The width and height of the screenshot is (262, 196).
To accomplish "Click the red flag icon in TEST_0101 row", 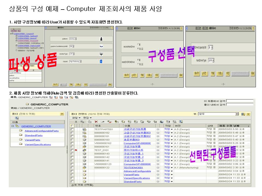I will pyautogui.click(x=76, y=150).
